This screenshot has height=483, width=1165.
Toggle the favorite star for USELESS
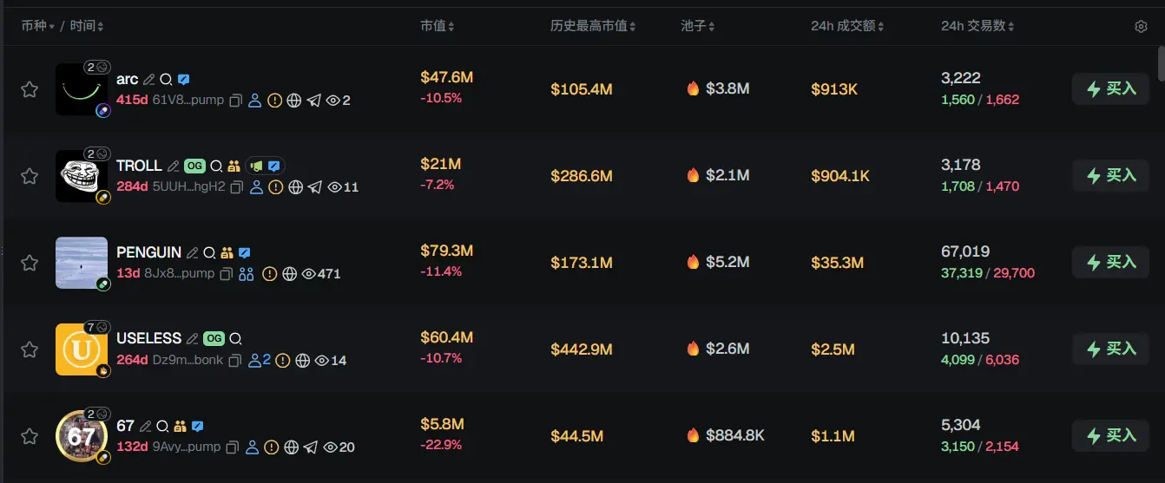tap(30, 349)
